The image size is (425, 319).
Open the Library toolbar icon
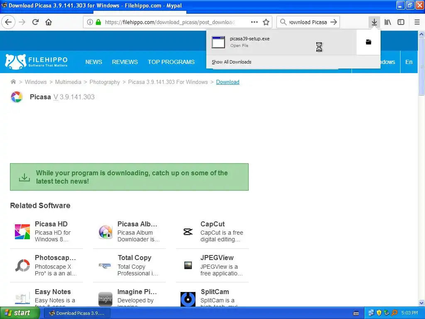coord(388,22)
